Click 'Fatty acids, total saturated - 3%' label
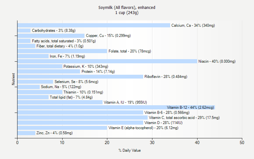The height and width of the screenshot is (159, 254). tap(64, 41)
